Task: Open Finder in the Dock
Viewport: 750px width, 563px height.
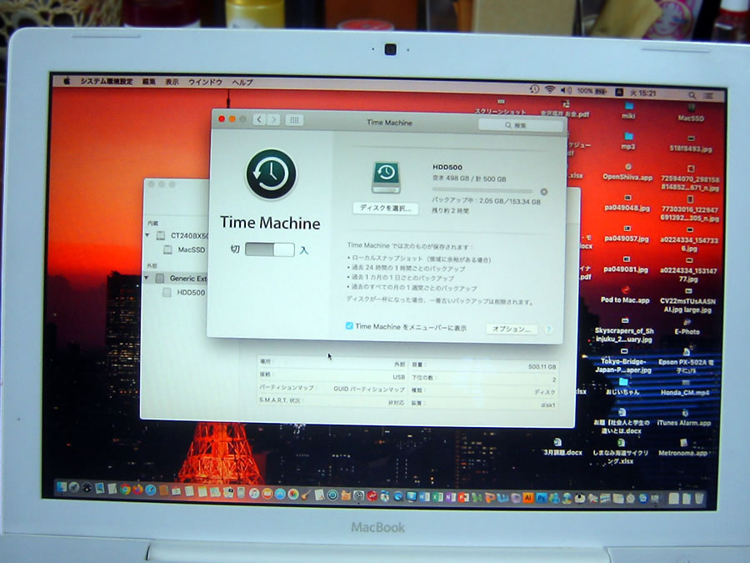Action: 61,487
